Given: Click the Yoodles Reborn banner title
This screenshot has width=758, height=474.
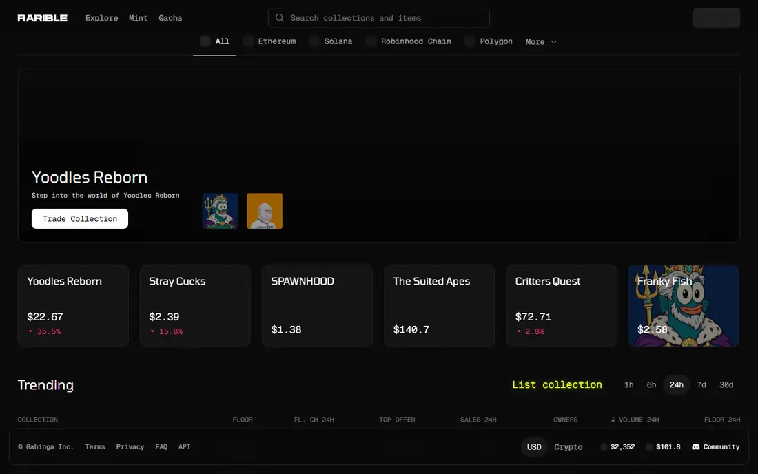Looking at the screenshot, I should coord(90,177).
